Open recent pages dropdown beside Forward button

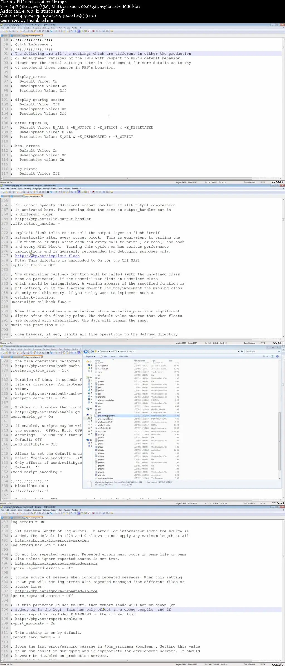[x=93, y=352]
